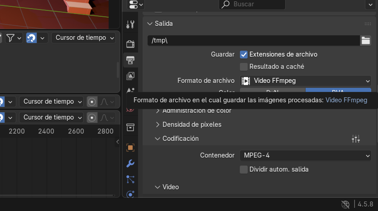
Task: Click the Buscar search field
Action: (x=252, y=4)
